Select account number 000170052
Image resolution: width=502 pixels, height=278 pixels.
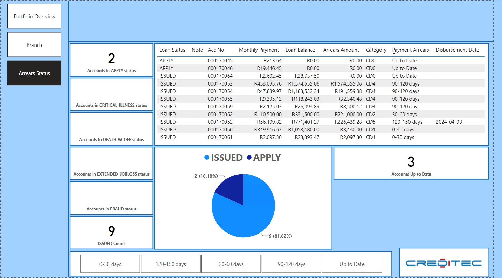pyautogui.click(x=220, y=122)
